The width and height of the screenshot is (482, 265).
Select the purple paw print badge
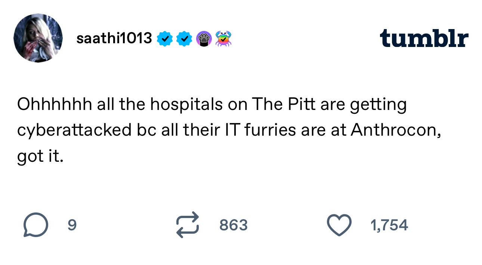pyautogui.click(x=204, y=38)
